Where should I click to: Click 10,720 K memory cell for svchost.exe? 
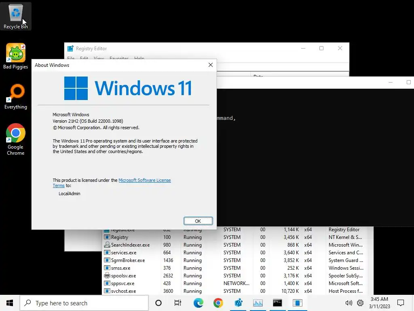coord(290,291)
